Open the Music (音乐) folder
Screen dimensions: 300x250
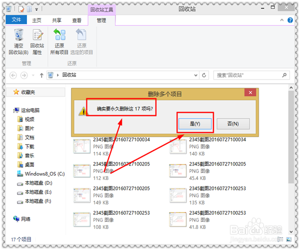coord(25,155)
